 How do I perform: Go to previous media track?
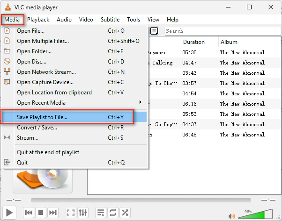click(x=29, y=213)
